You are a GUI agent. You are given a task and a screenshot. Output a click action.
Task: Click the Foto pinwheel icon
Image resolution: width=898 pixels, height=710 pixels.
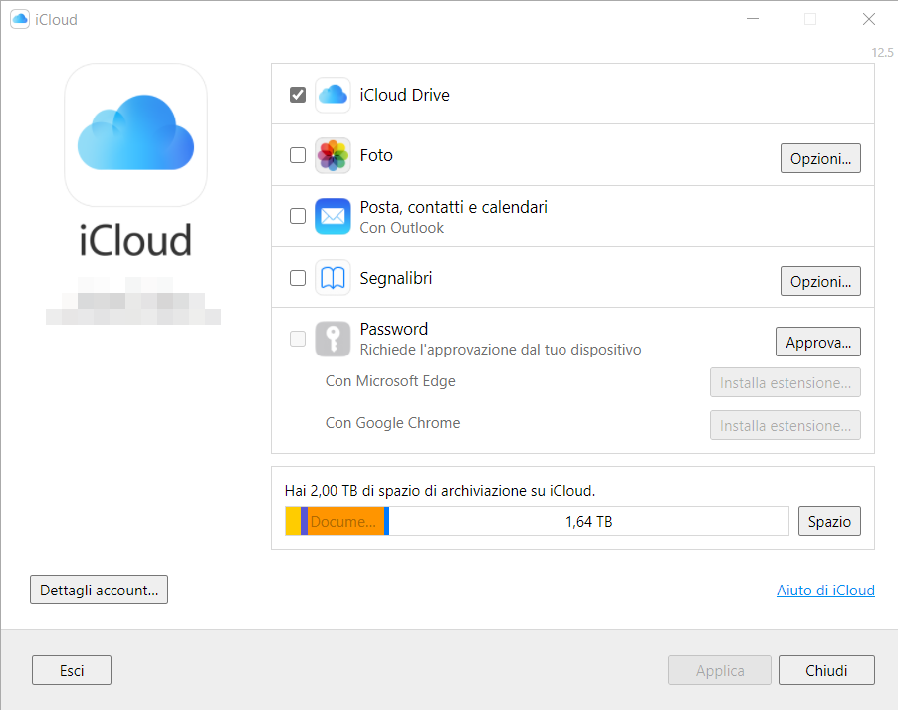tap(332, 155)
